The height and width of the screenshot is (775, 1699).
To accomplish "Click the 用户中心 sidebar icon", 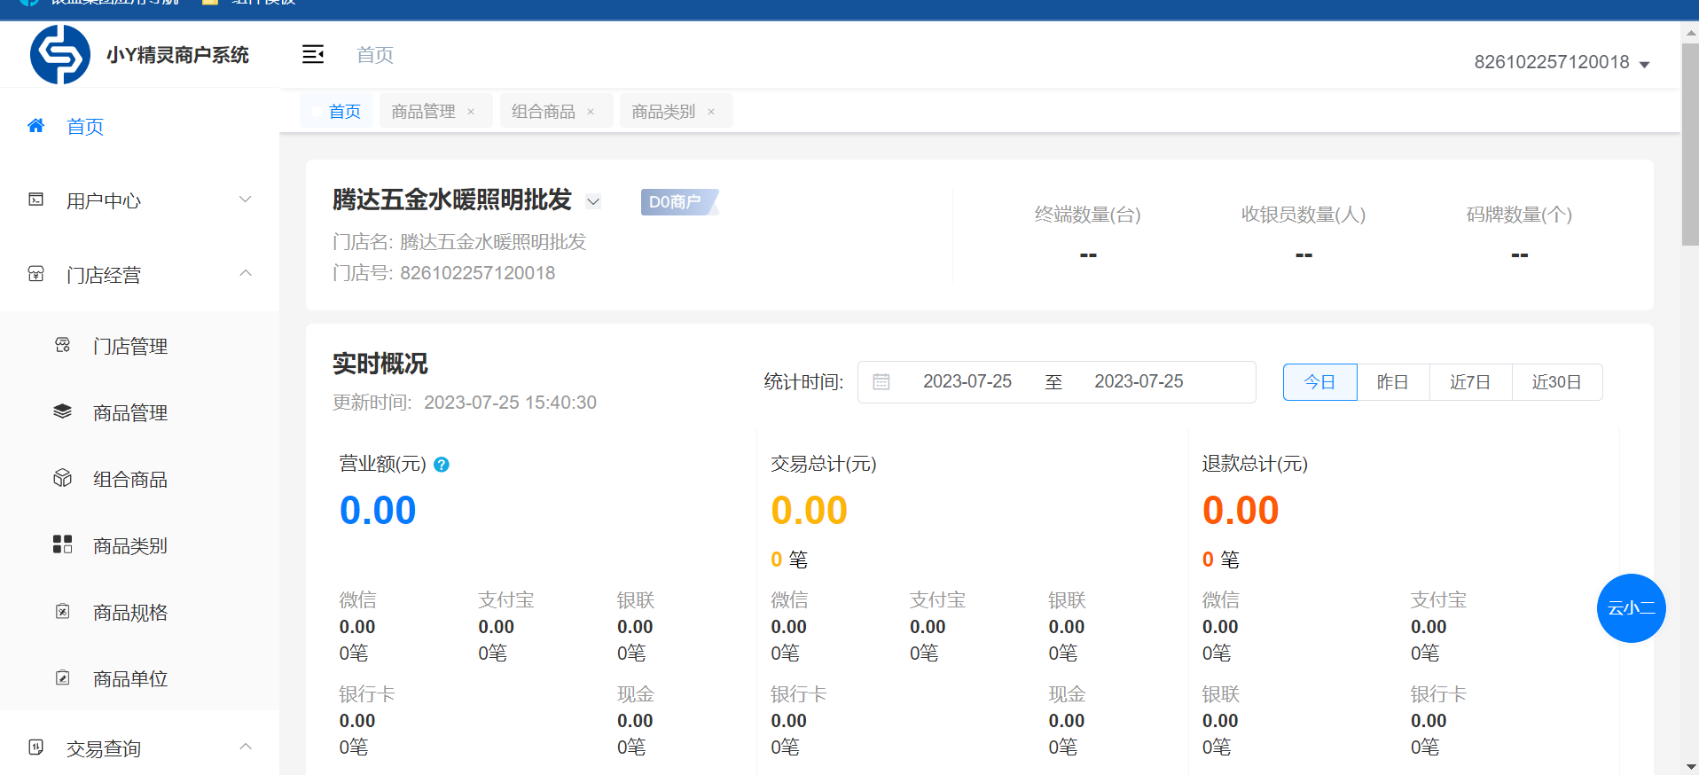I will click(x=36, y=200).
